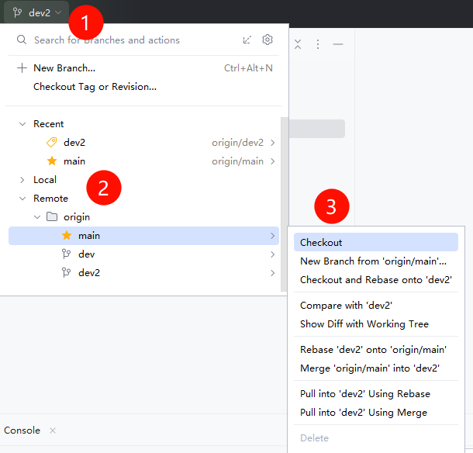Click the tag icon next to recent dev2
Image resolution: width=473 pixels, height=453 pixels.
tap(52, 142)
